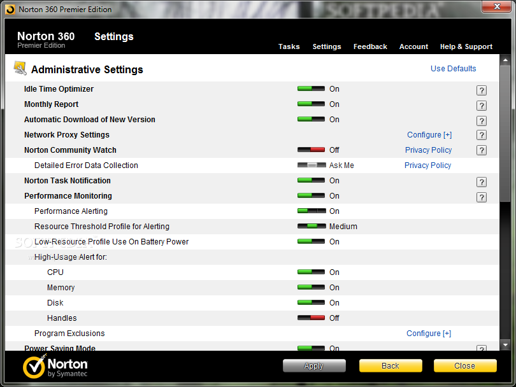Click the Apply button
Image resolution: width=516 pixels, height=387 pixels.
(314, 365)
